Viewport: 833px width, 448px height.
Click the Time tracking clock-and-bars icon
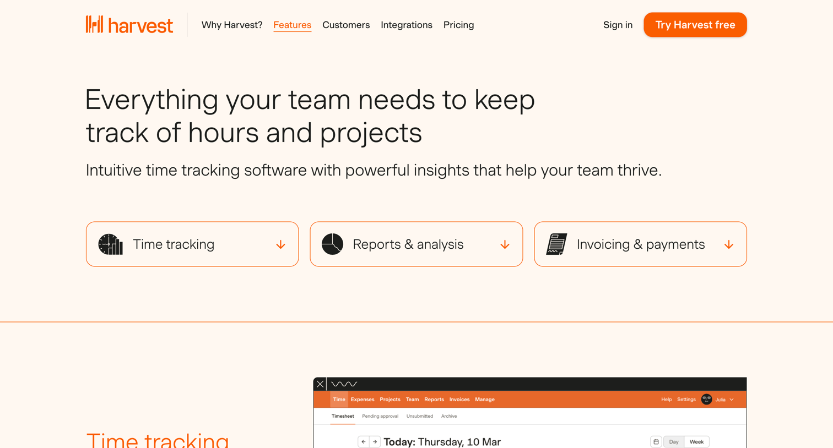[x=110, y=244]
